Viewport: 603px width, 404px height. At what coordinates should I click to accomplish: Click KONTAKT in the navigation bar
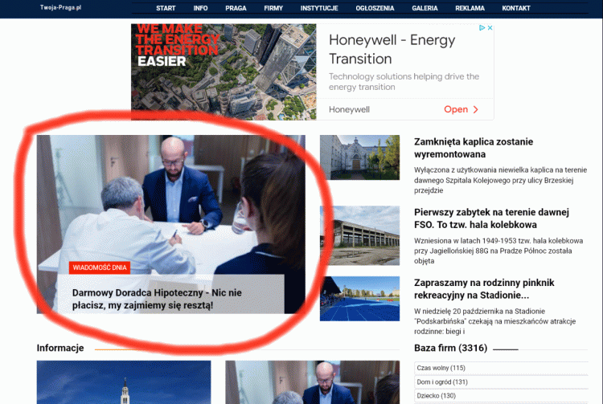pyautogui.click(x=516, y=8)
